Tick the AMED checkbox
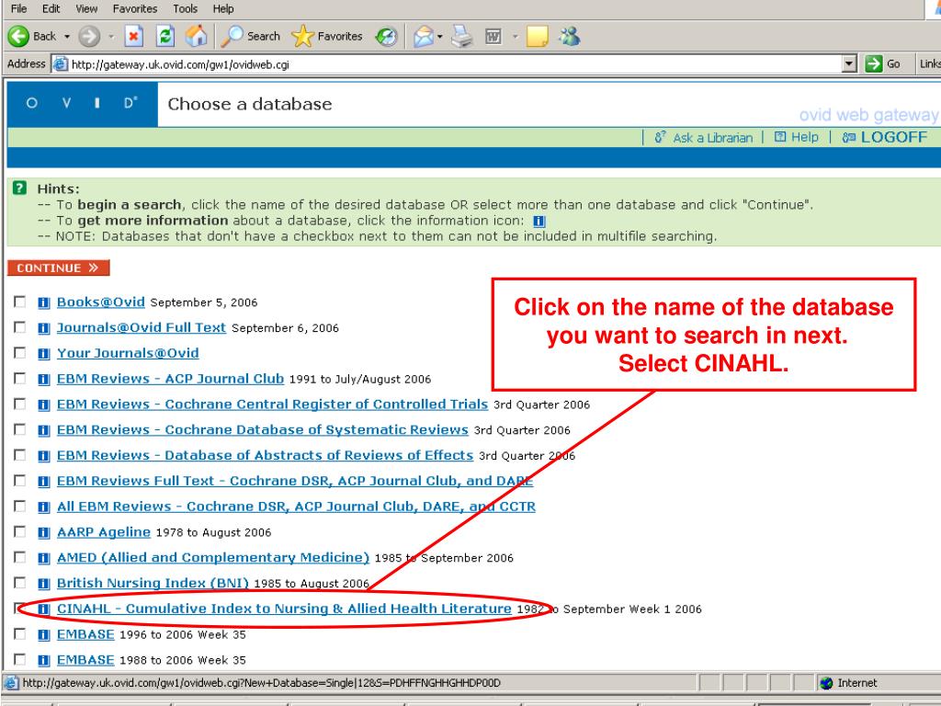This screenshot has width=941, height=706. click(20, 557)
